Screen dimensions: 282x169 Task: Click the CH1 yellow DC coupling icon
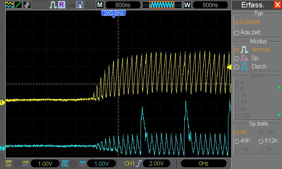coord(9,164)
